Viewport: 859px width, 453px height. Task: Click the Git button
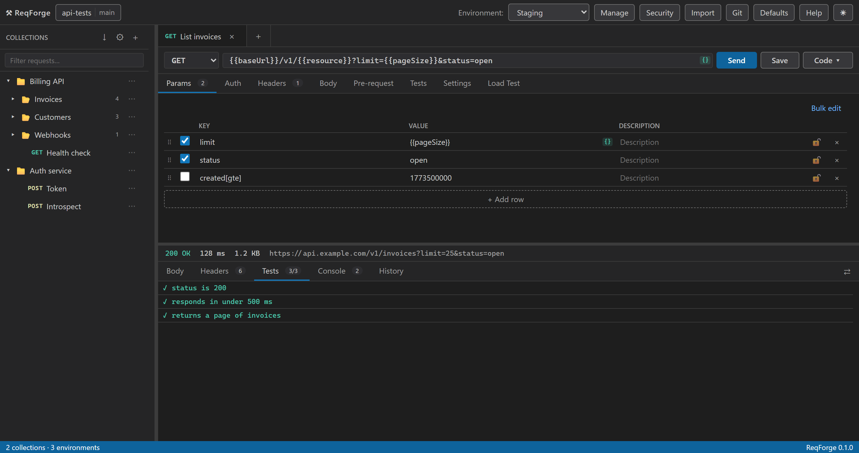coord(737,13)
